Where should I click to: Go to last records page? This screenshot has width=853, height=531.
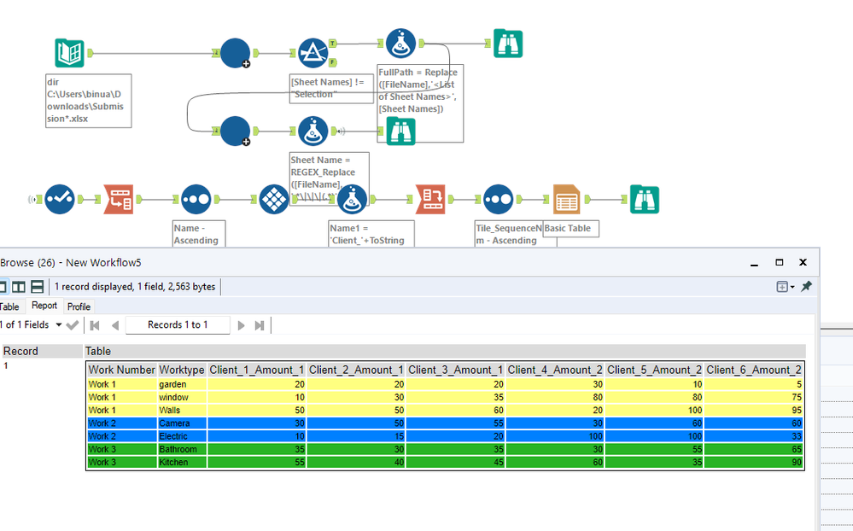[260, 325]
